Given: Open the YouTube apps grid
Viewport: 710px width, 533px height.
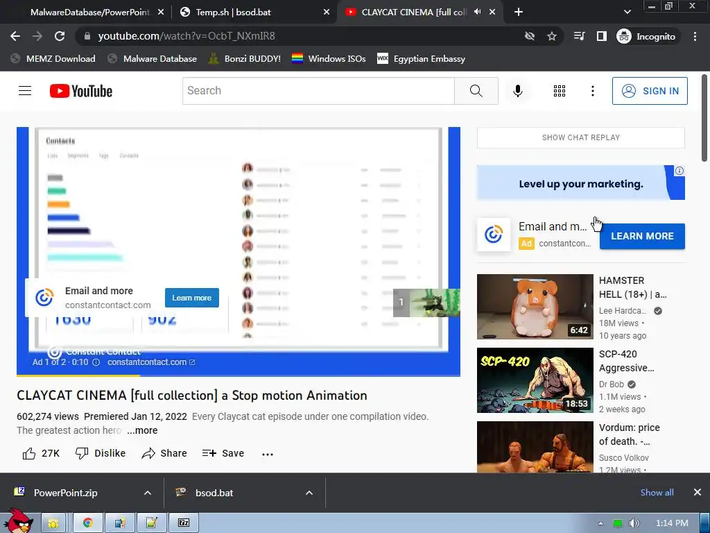Looking at the screenshot, I should 560,91.
